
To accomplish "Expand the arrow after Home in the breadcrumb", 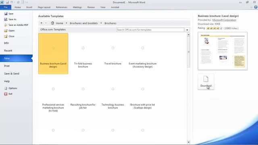I will click(67, 23).
